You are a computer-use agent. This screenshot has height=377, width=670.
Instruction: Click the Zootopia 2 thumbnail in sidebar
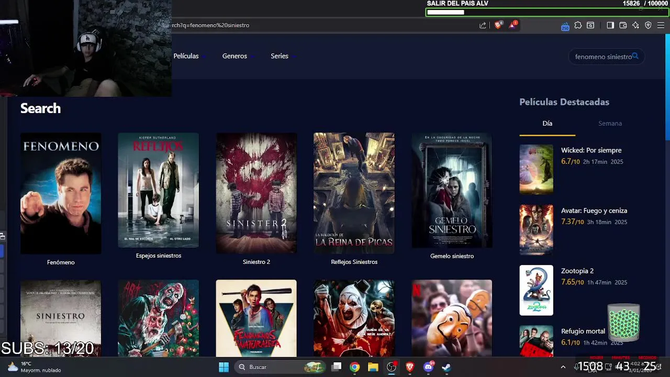click(536, 290)
